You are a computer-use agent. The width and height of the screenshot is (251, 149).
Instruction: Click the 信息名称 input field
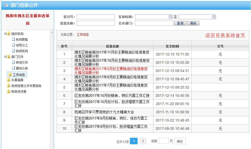coord(96,23)
